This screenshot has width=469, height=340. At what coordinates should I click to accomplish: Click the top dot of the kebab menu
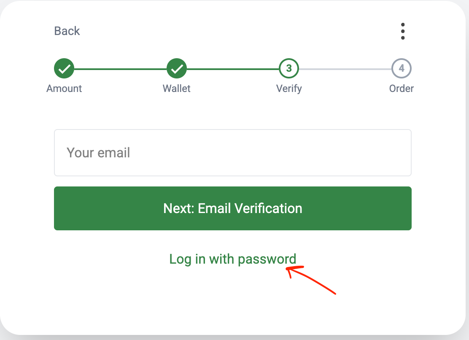tap(403, 24)
